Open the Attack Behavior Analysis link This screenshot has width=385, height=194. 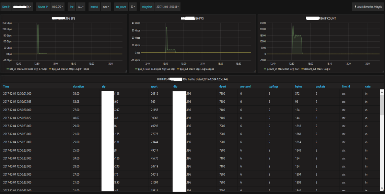(369, 7)
